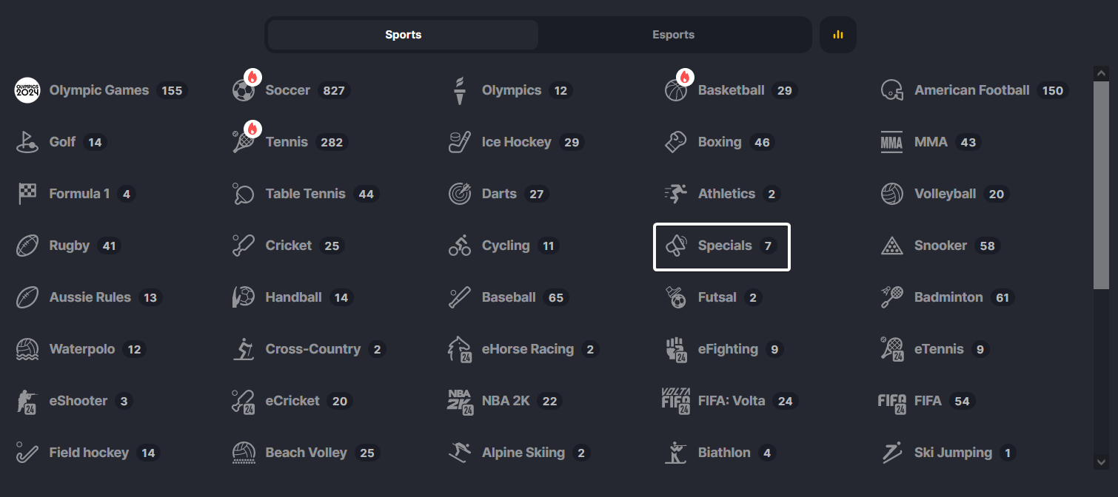Click the Soccer ball icon
Viewport: 1118px width, 497px height.
(x=244, y=91)
